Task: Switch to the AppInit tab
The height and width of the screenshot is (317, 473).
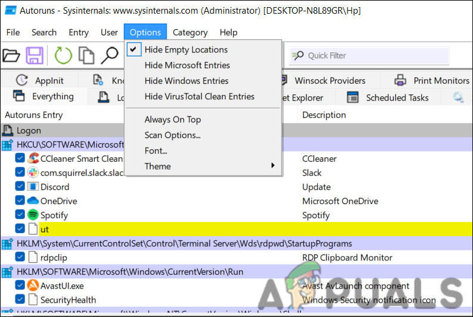Action: (x=40, y=80)
